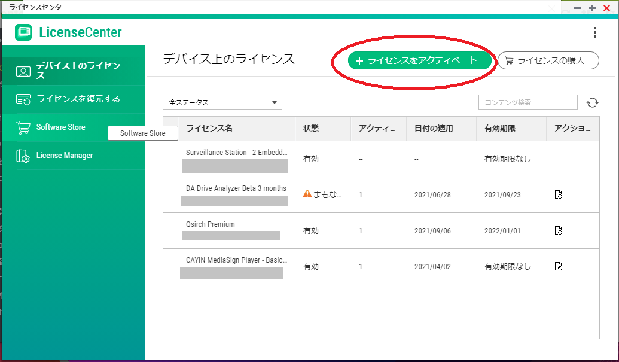619x362 pixels.
Task: Click the refresh license list icon
Action: coord(592,103)
